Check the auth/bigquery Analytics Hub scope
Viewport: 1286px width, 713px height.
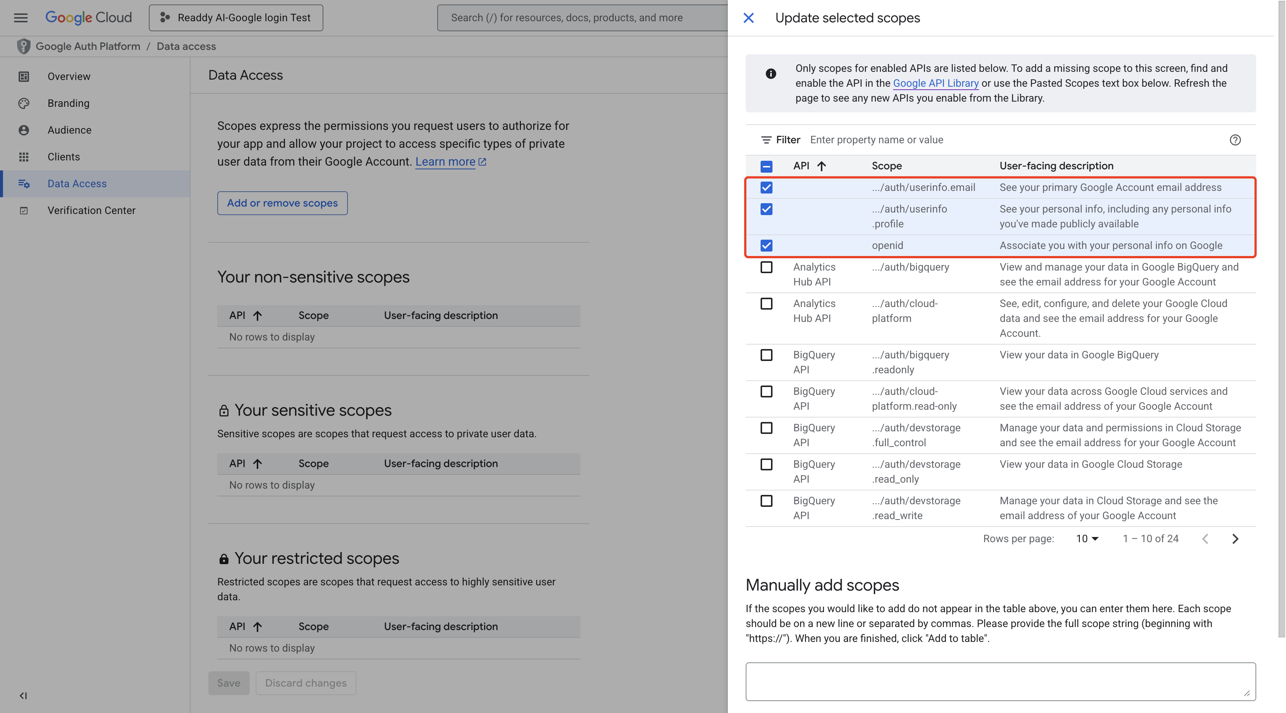pos(766,268)
